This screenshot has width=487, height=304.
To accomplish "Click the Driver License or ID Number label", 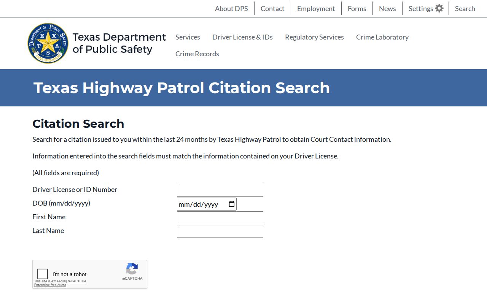I will pyautogui.click(x=75, y=189).
